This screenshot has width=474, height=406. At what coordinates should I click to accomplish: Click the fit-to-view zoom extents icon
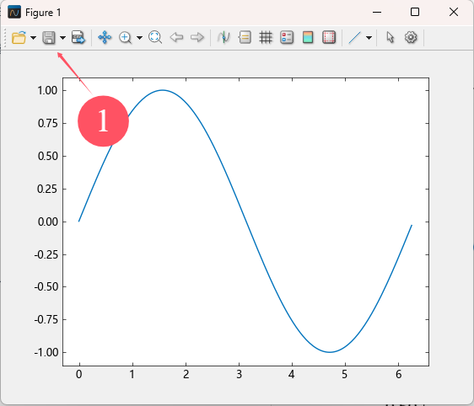coord(155,37)
